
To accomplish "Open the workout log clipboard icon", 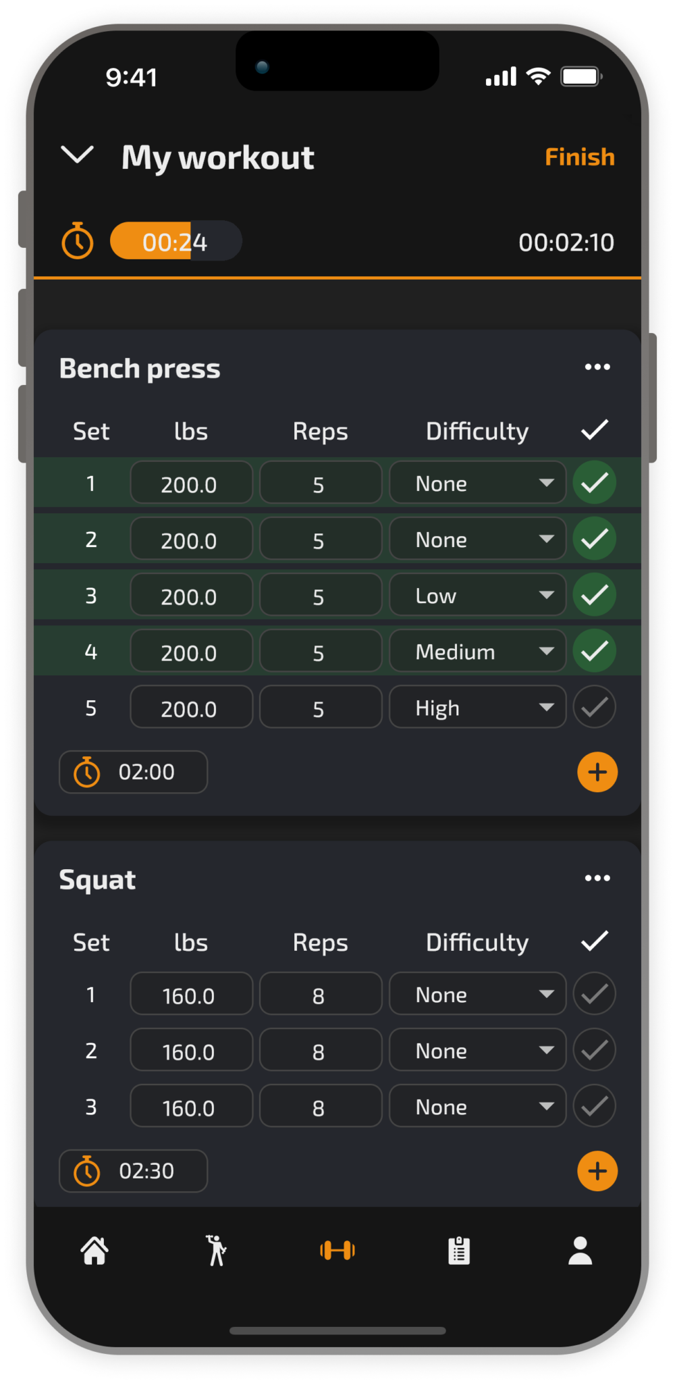I will tap(458, 1251).
